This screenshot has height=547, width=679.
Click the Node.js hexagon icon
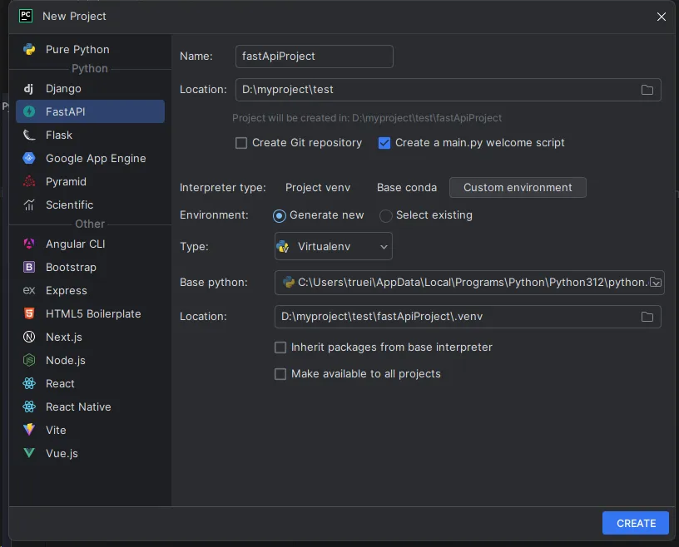pyautogui.click(x=29, y=360)
